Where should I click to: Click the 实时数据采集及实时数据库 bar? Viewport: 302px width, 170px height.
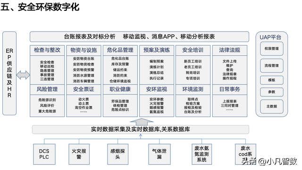pyautogui.click(x=141, y=129)
